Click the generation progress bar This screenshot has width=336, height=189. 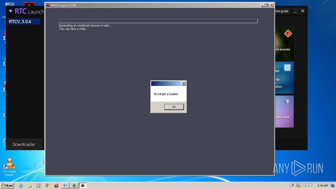point(158,21)
